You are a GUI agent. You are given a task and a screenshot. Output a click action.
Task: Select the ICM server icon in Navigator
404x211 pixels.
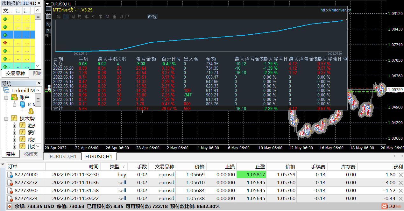(x=23, y=104)
